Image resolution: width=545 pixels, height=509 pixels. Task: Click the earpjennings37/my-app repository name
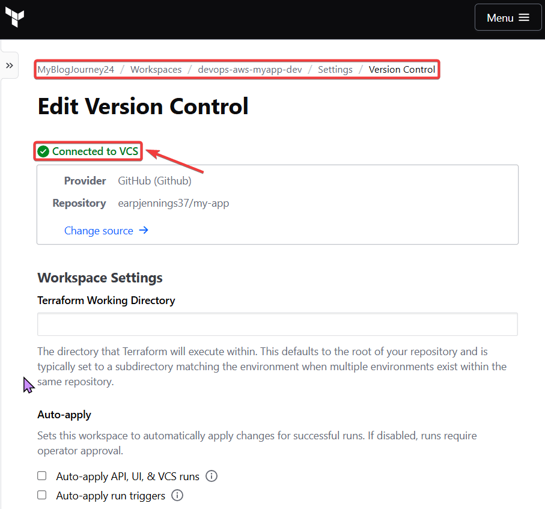coord(174,203)
